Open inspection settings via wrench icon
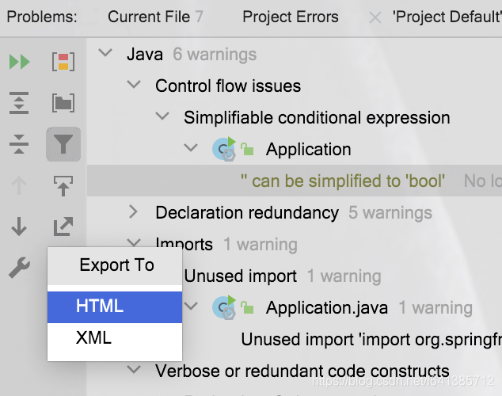 coord(19,268)
